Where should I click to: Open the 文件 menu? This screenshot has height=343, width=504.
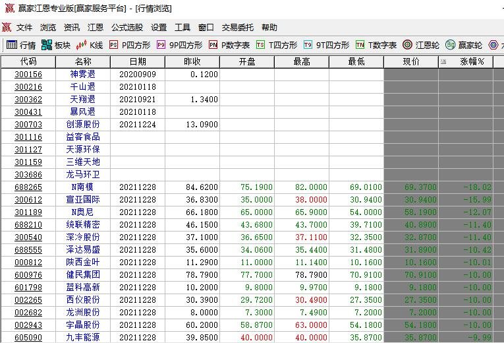[x=24, y=28]
